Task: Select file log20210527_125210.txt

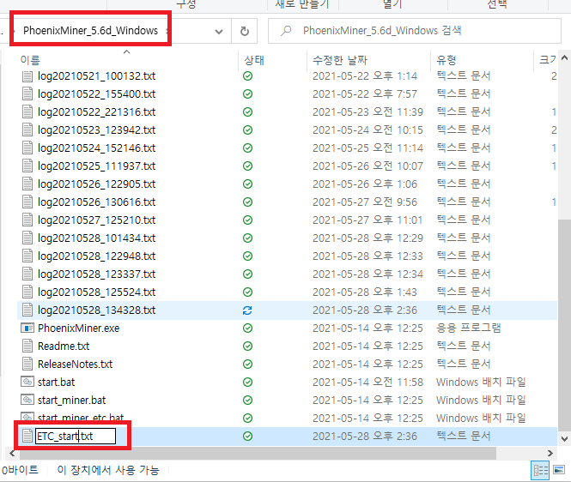Action: pos(96,220)
